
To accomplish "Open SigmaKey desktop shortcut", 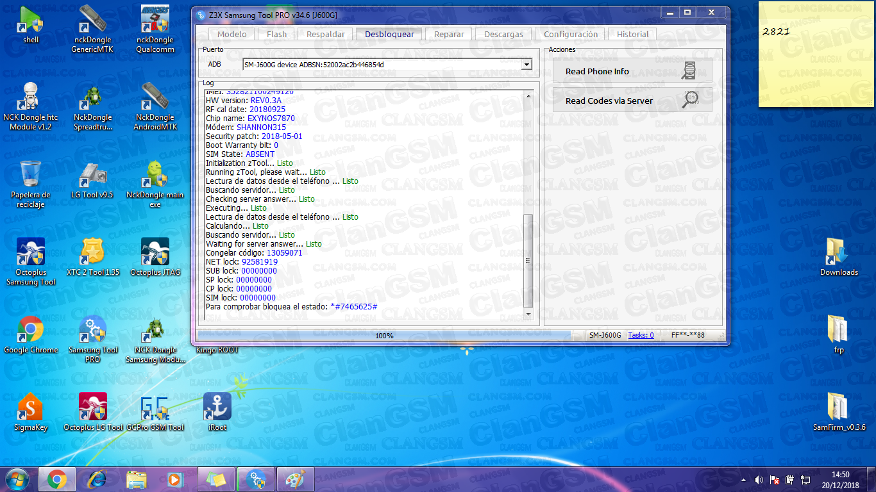I will [x=31, y=413].
